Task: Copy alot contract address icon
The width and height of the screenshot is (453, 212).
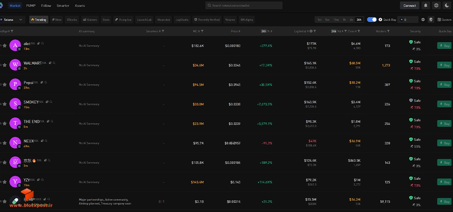Action: pyautogui.click(x=39, y=43)
